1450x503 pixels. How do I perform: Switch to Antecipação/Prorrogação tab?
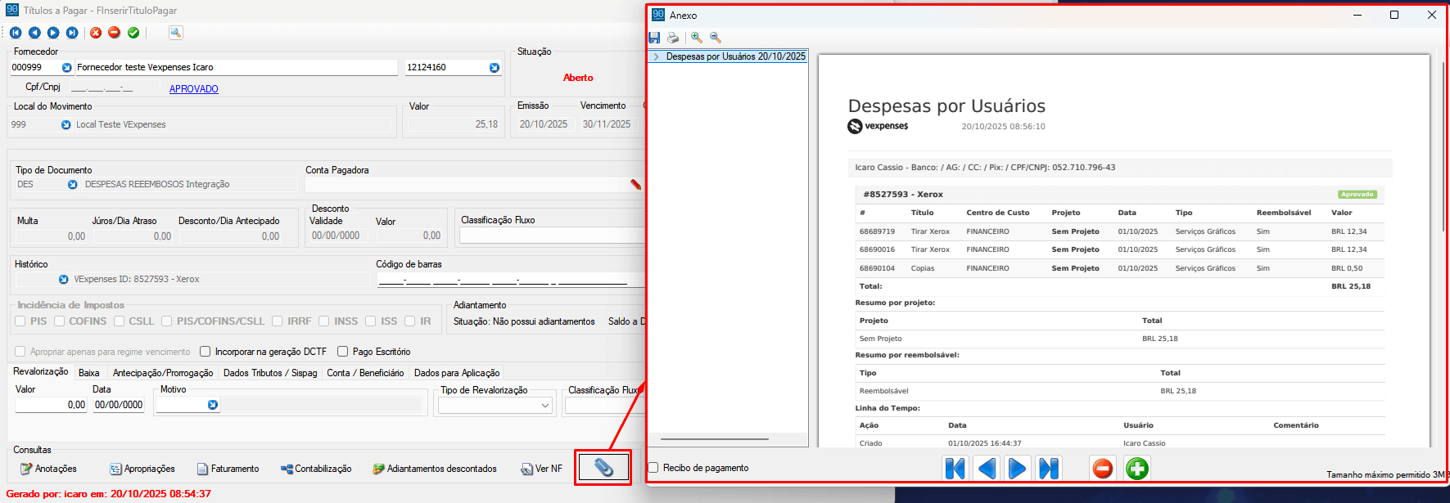pos(163,373)
